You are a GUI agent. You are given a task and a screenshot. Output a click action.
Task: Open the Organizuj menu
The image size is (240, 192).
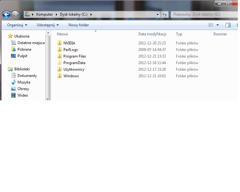[17, 25]
